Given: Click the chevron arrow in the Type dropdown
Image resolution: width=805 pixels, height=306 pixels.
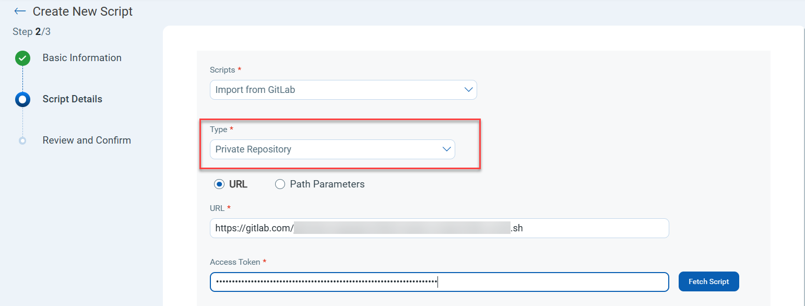Looking at the screenshot, I should click(x=446, y=149).
